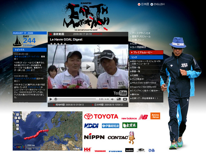Viewport: 206px width, 154px height.
Task: Click the 日本時間 Japan time readout
Action: [108, 105]
